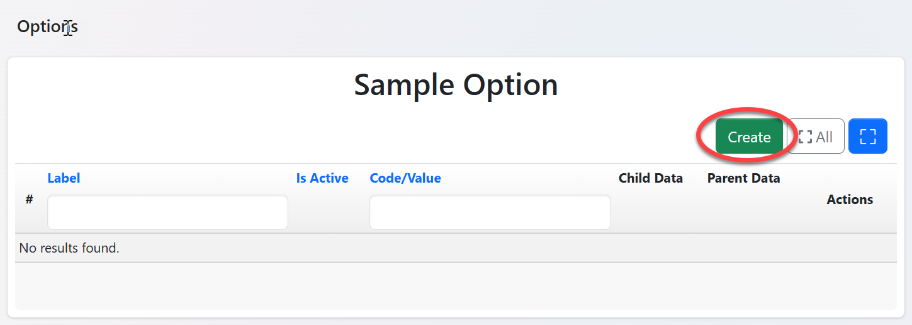Click the Actions column header
The image size is (912, 325).
click(850, 200)
